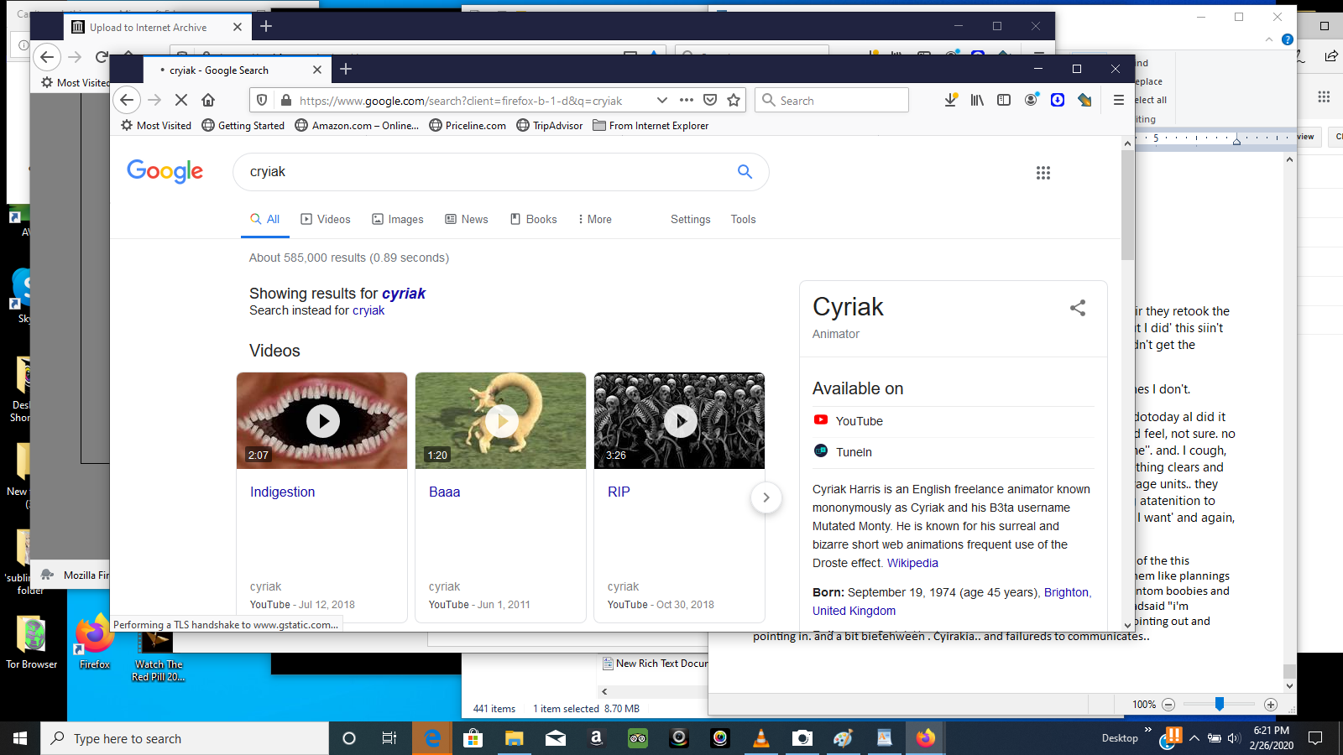Open the volume control in system tray
The width and height of the screenshot is (1343, 755).
pos(1233,738)
